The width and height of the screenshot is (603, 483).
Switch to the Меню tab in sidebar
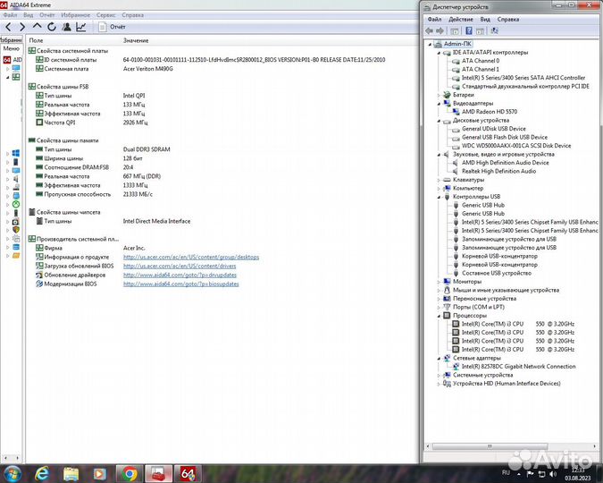pos(11,48)
